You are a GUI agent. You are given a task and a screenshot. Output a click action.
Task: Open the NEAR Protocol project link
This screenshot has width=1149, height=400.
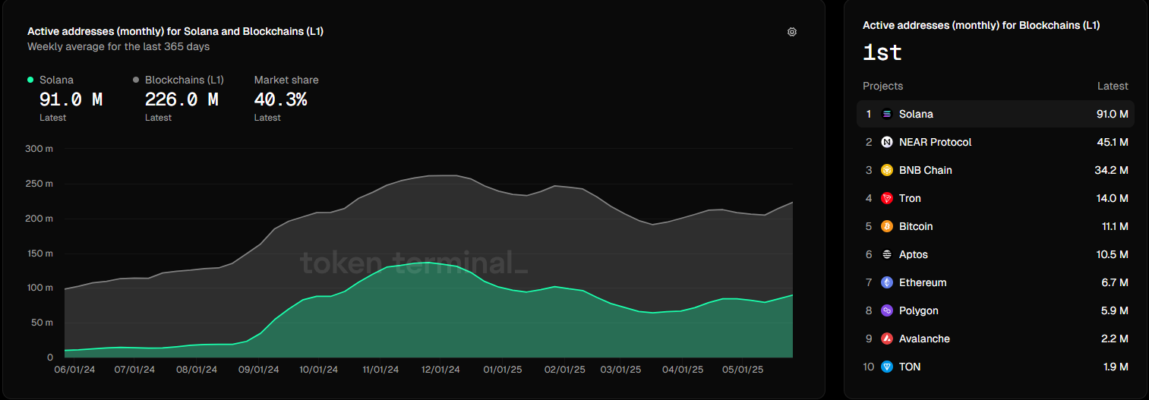click(x=935, y=142)
